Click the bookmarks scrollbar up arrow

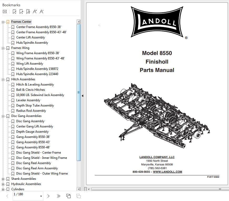79,22
